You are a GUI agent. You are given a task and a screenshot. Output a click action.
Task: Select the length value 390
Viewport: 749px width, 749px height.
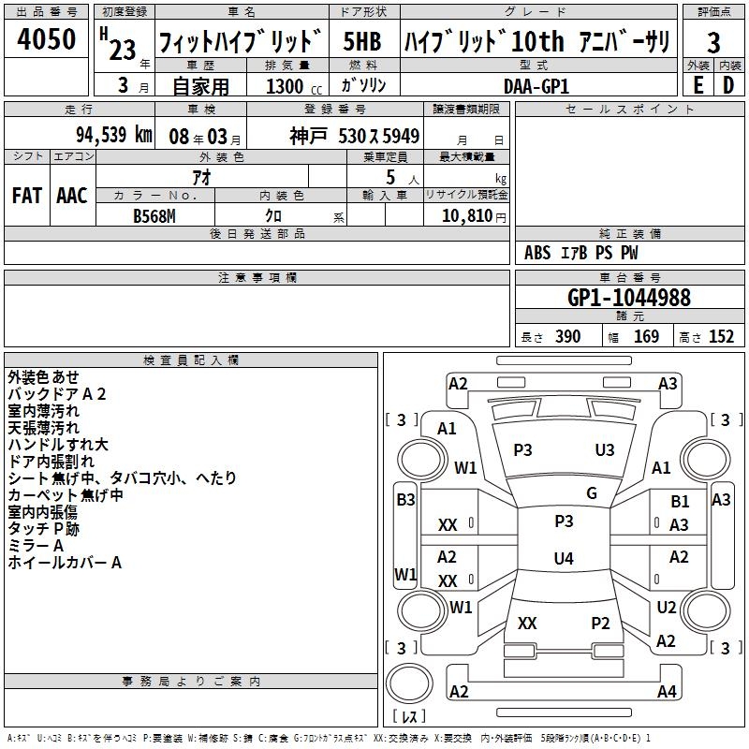click(568, 336)
